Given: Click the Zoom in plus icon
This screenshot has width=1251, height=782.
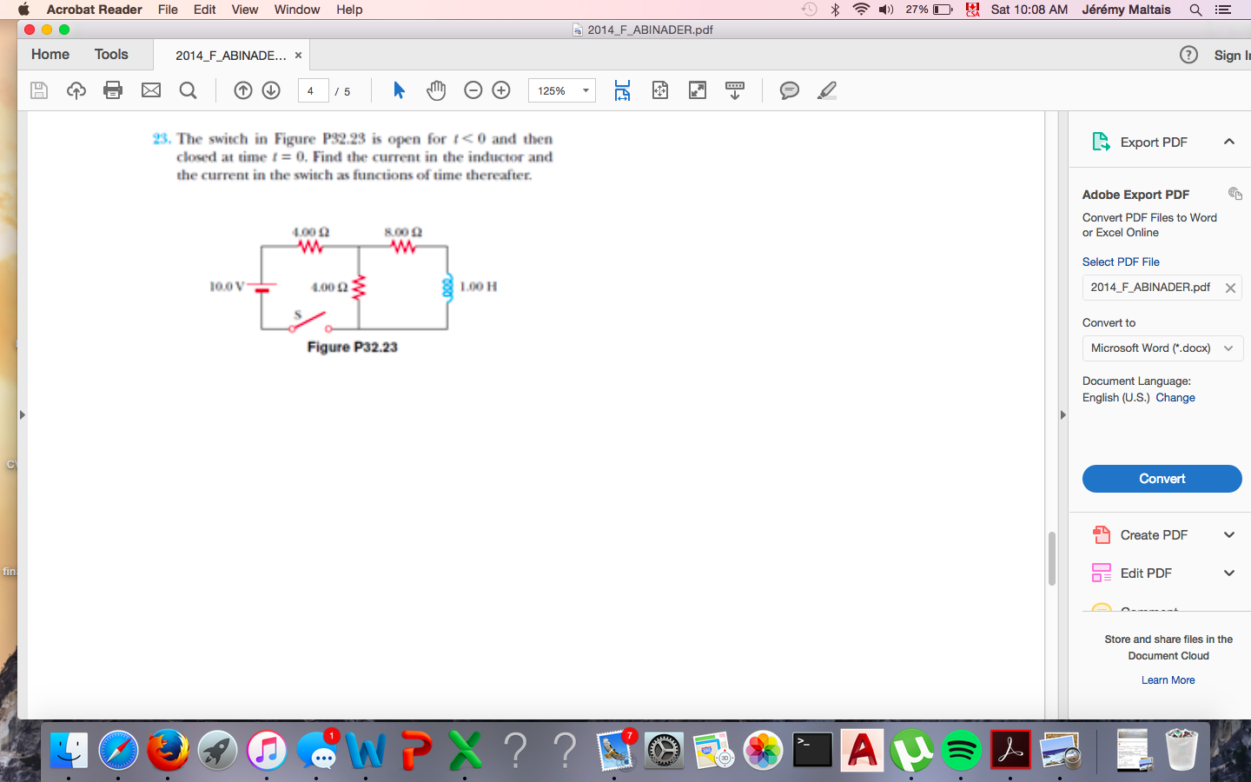Looking at the screenshot, I should tap(501, 90).
